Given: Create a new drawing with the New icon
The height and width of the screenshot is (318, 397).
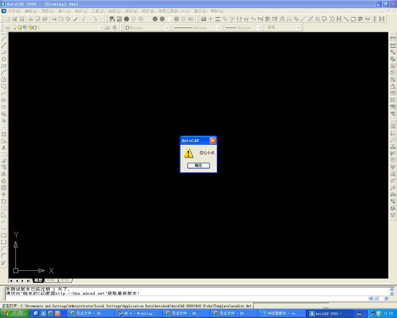Looking at the screenshot, I should pyautogui.click(x=7, y=19).
